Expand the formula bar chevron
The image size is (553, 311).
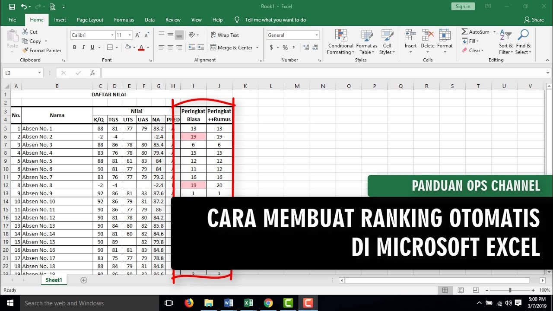pos(548,73)
